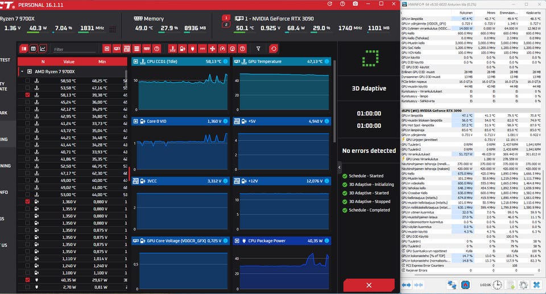
Task: Sort by the Value column header
Action: click(69, 61)
